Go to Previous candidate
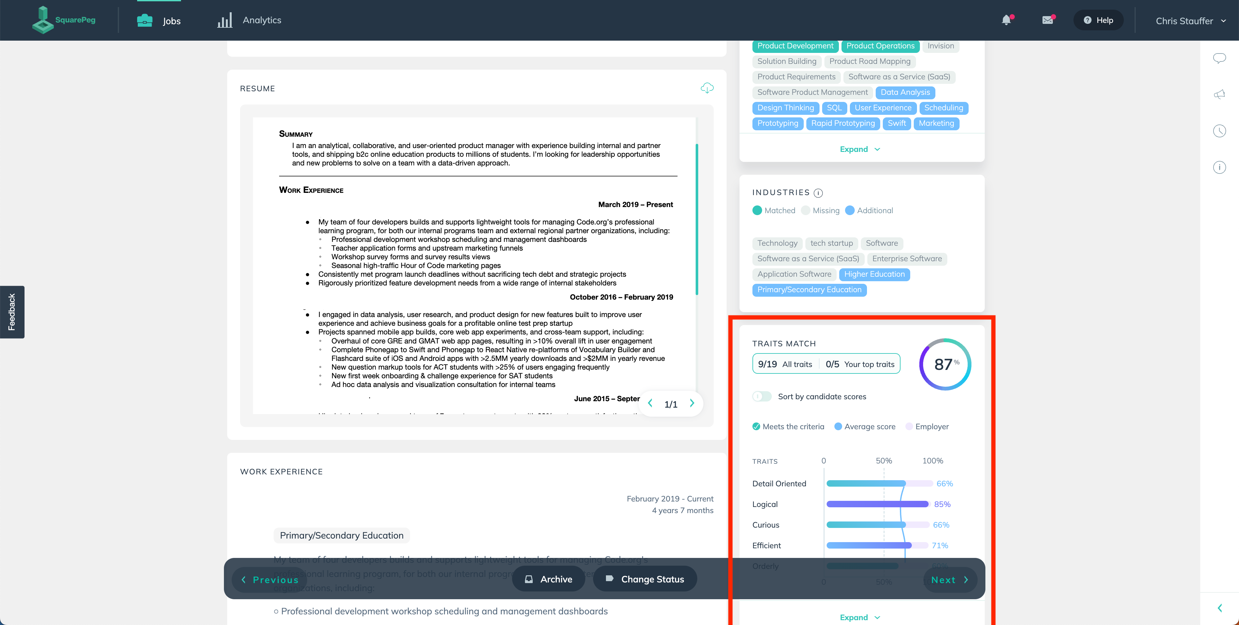1239x625 pixels. [x=269, y=580]
